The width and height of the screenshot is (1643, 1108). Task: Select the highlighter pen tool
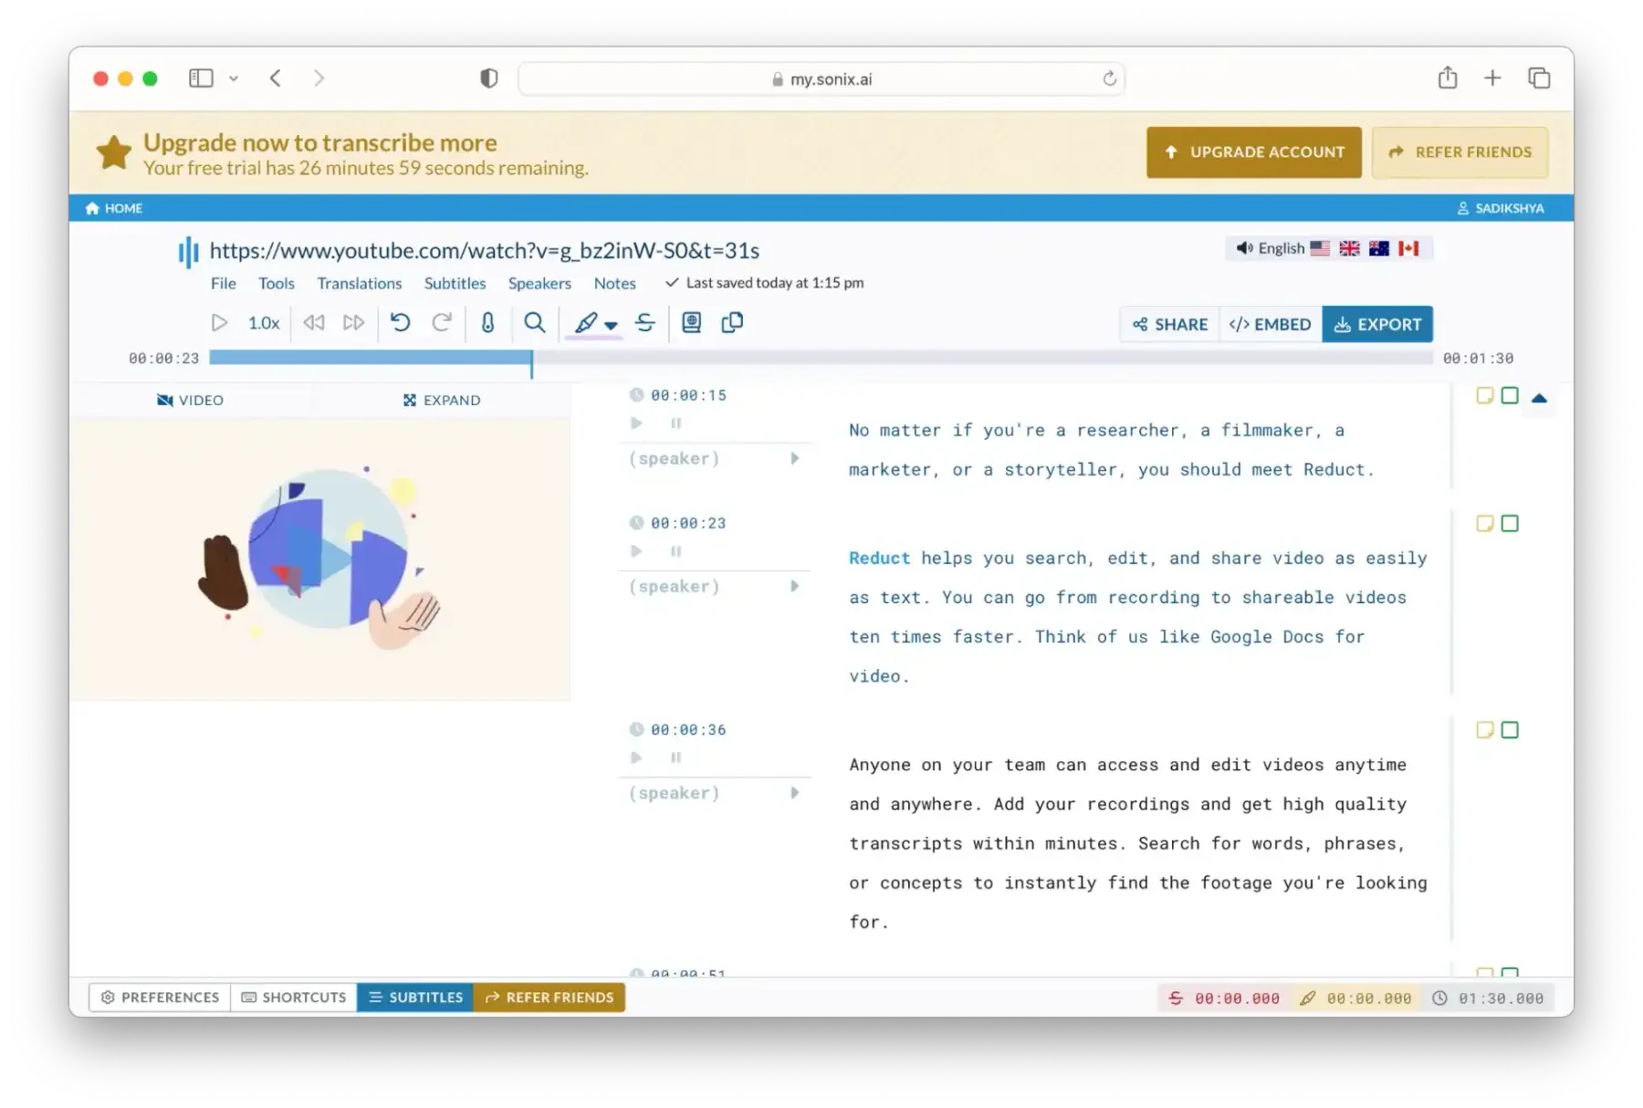(587, 322)
